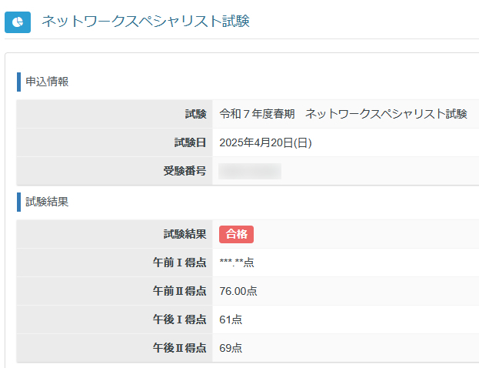Click the 午前Ⅱ得点 row label

coord(179,291)
